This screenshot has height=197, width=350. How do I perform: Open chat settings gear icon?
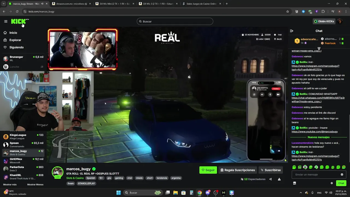pyautogui.click(x=332, y=183)
